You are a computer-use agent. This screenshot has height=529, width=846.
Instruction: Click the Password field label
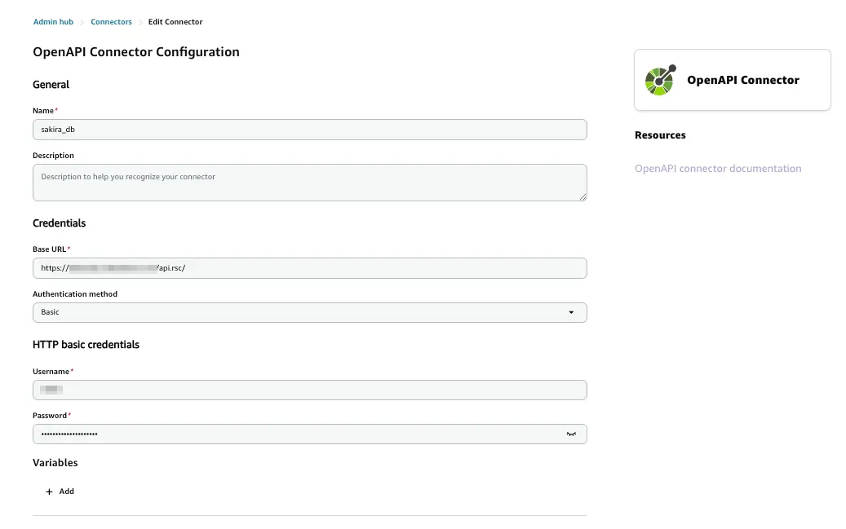coord(50,416)
